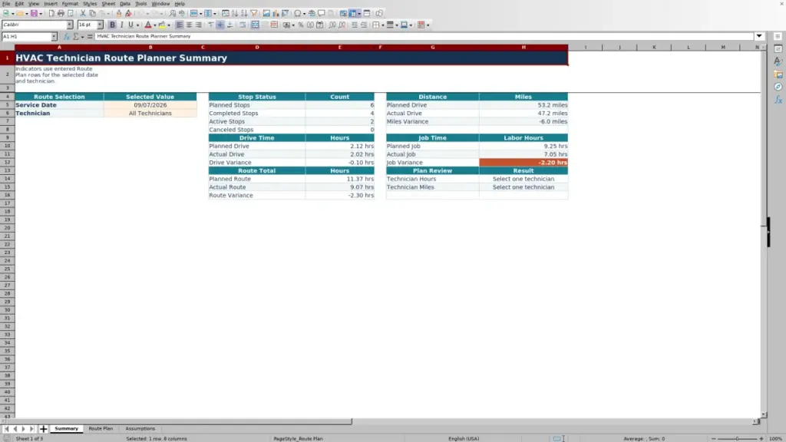Switch to the Assumptions sheet tab

click(140, 429)
